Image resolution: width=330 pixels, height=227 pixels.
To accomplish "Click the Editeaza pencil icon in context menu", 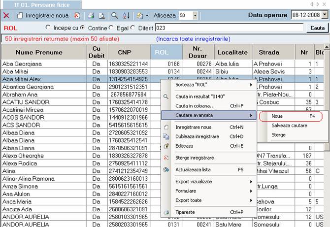I will click(x=166, y=146).
